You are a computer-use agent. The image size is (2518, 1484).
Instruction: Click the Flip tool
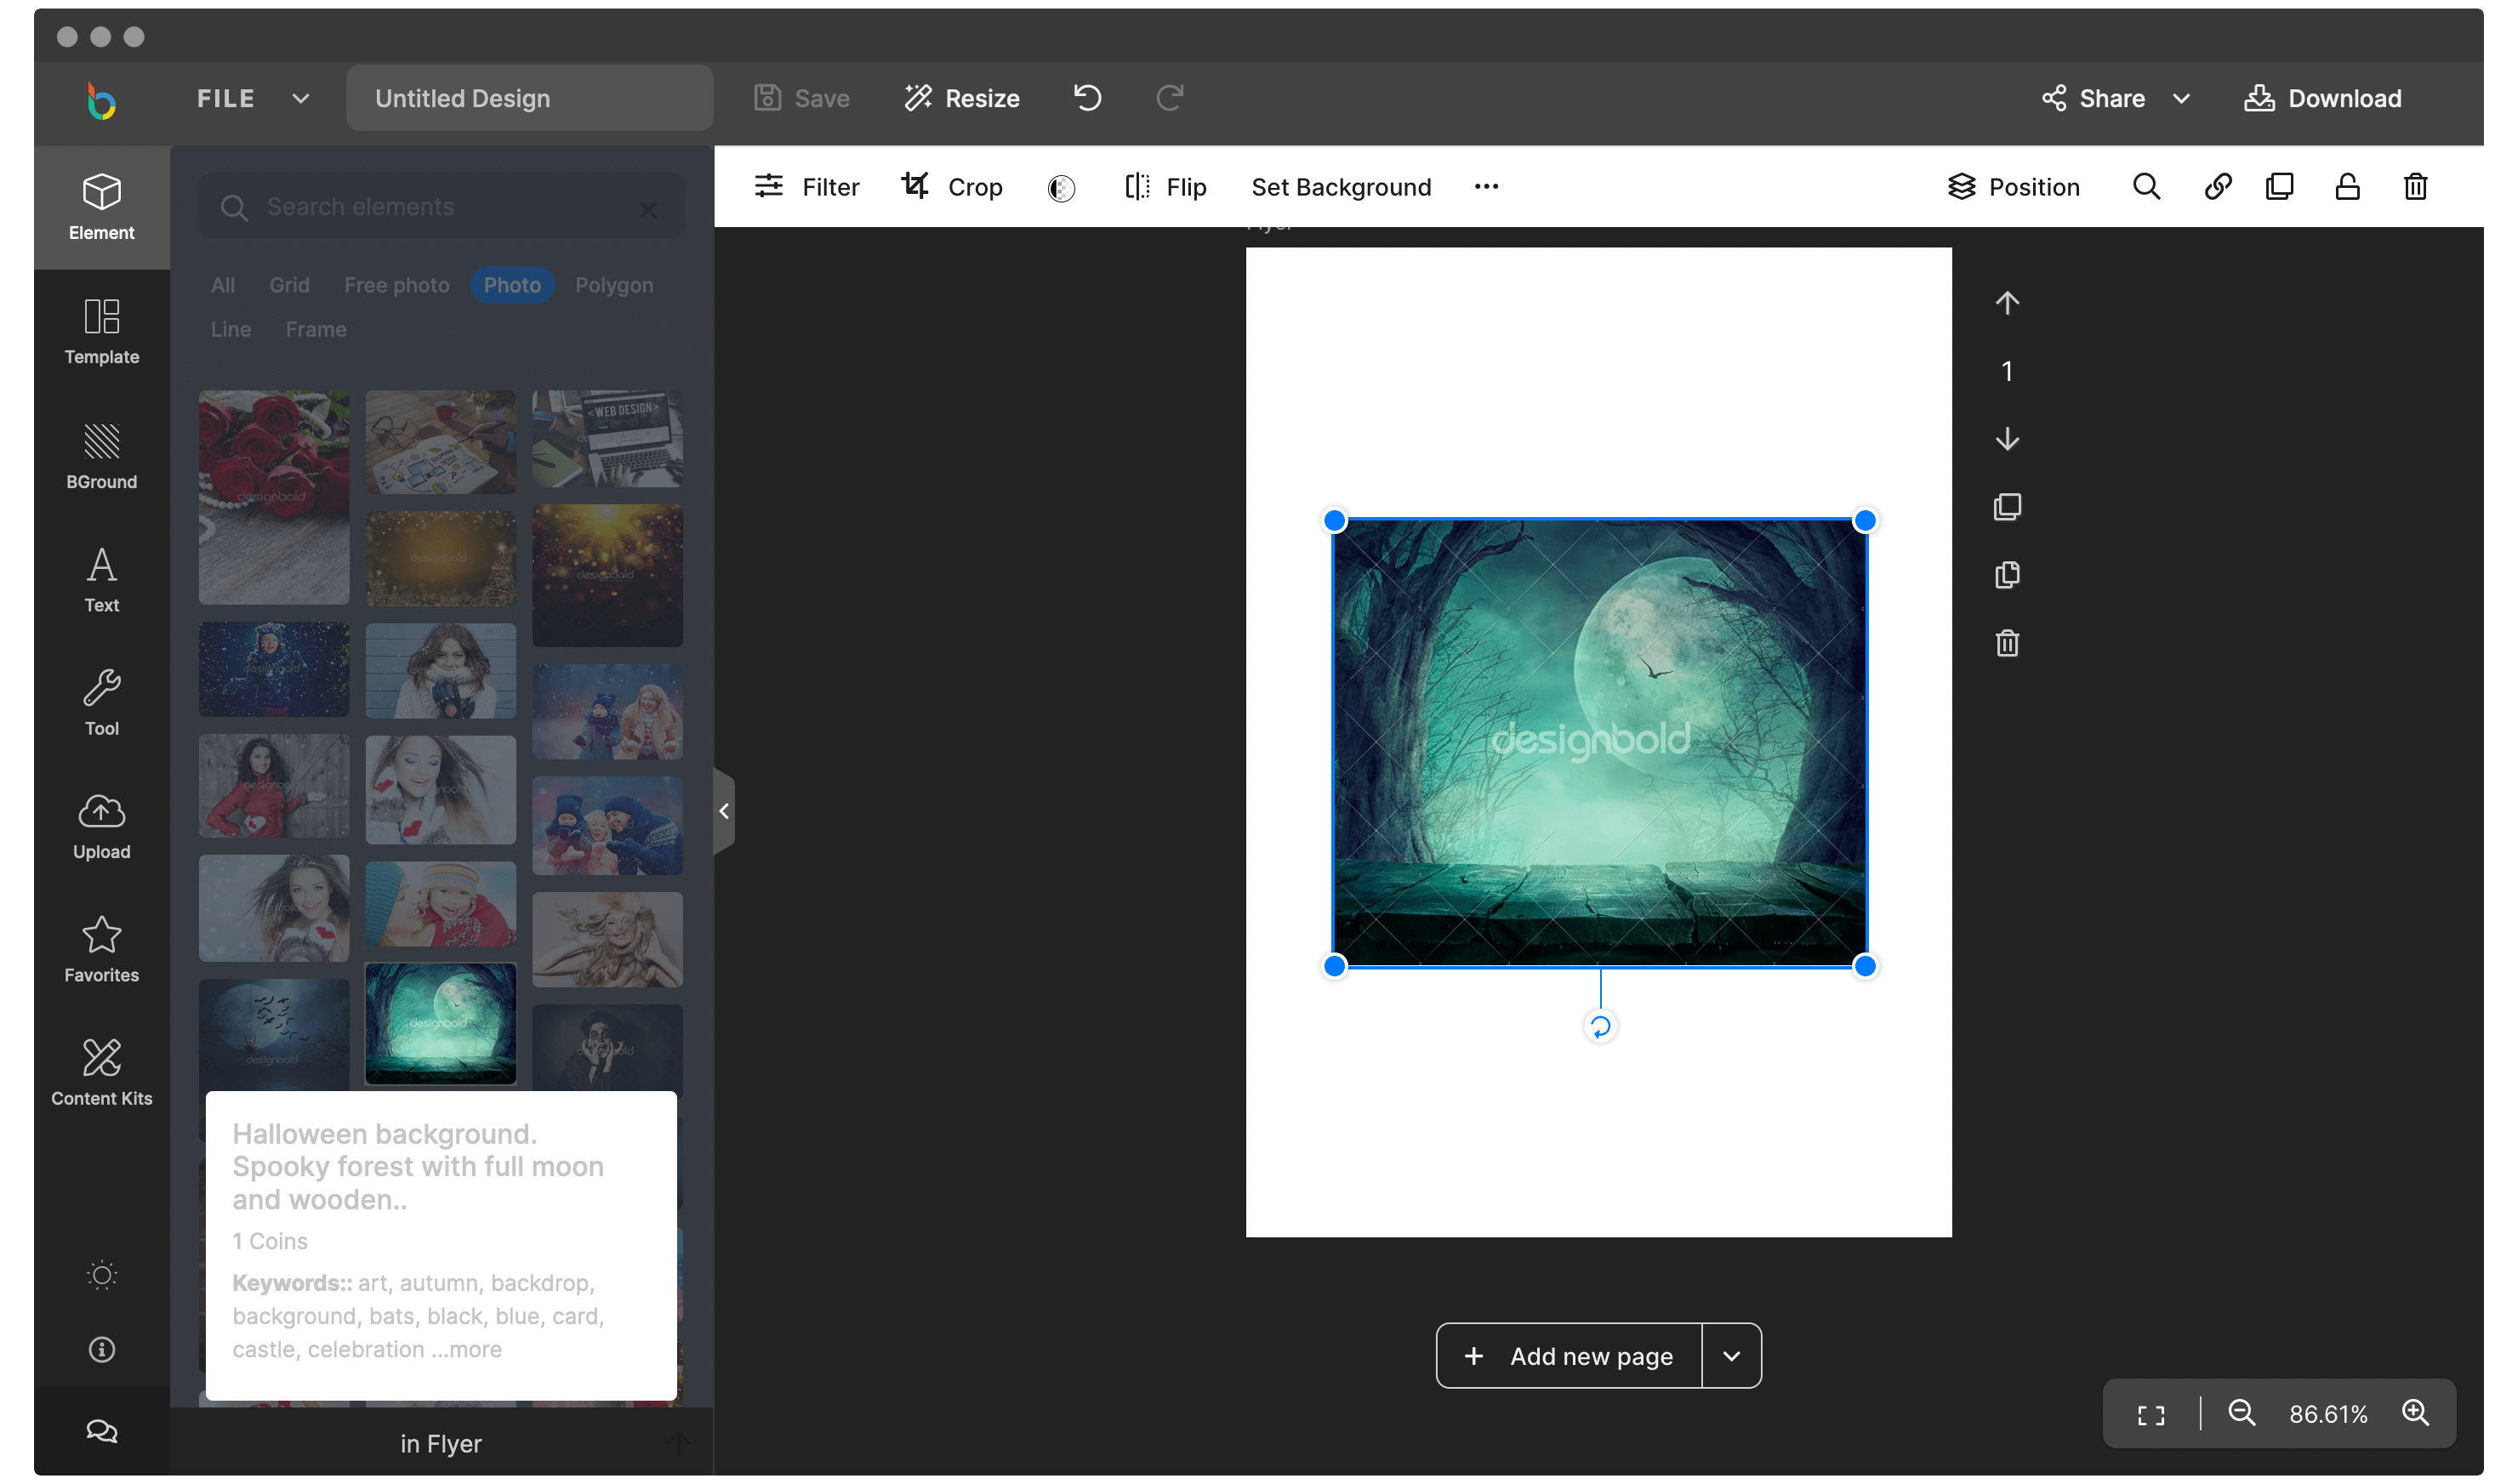1165,187
